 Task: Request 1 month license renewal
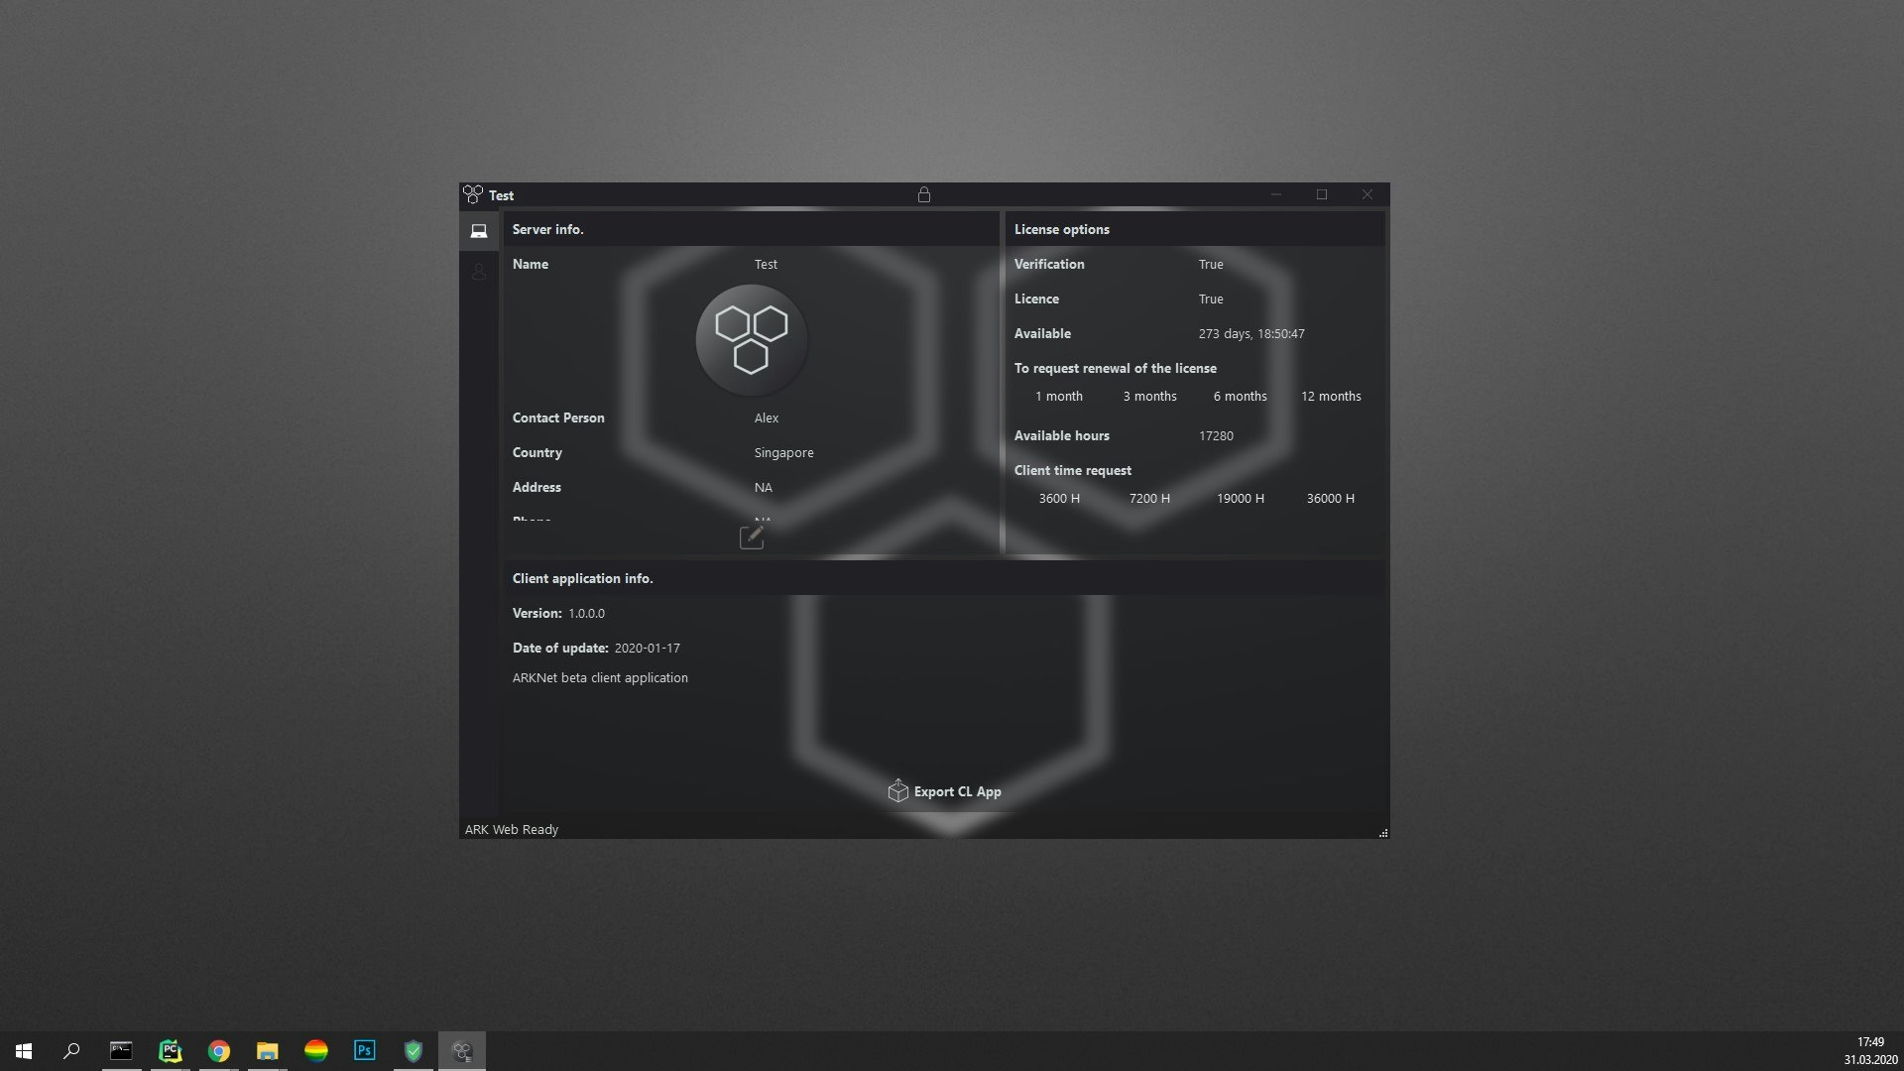[x=1059, y=396]
